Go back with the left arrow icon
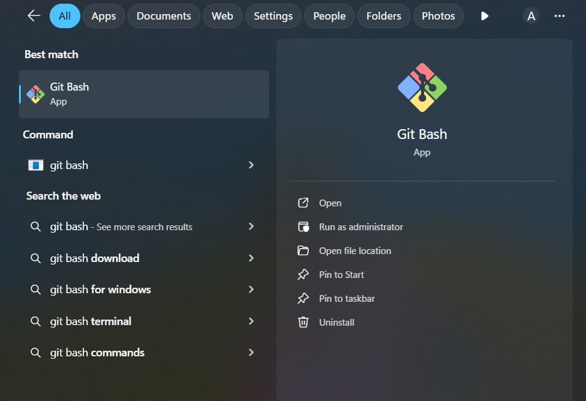Screen dimensions: 586x401 click(x=34, y=16)
